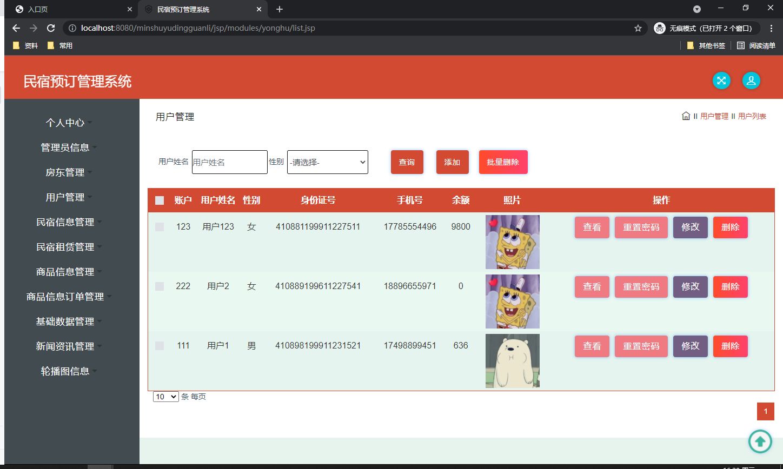The height and width of the screenshot is (469, 783).
Task: Open the rows-per-page dropdown showing 10
Action: coord(166,397)
